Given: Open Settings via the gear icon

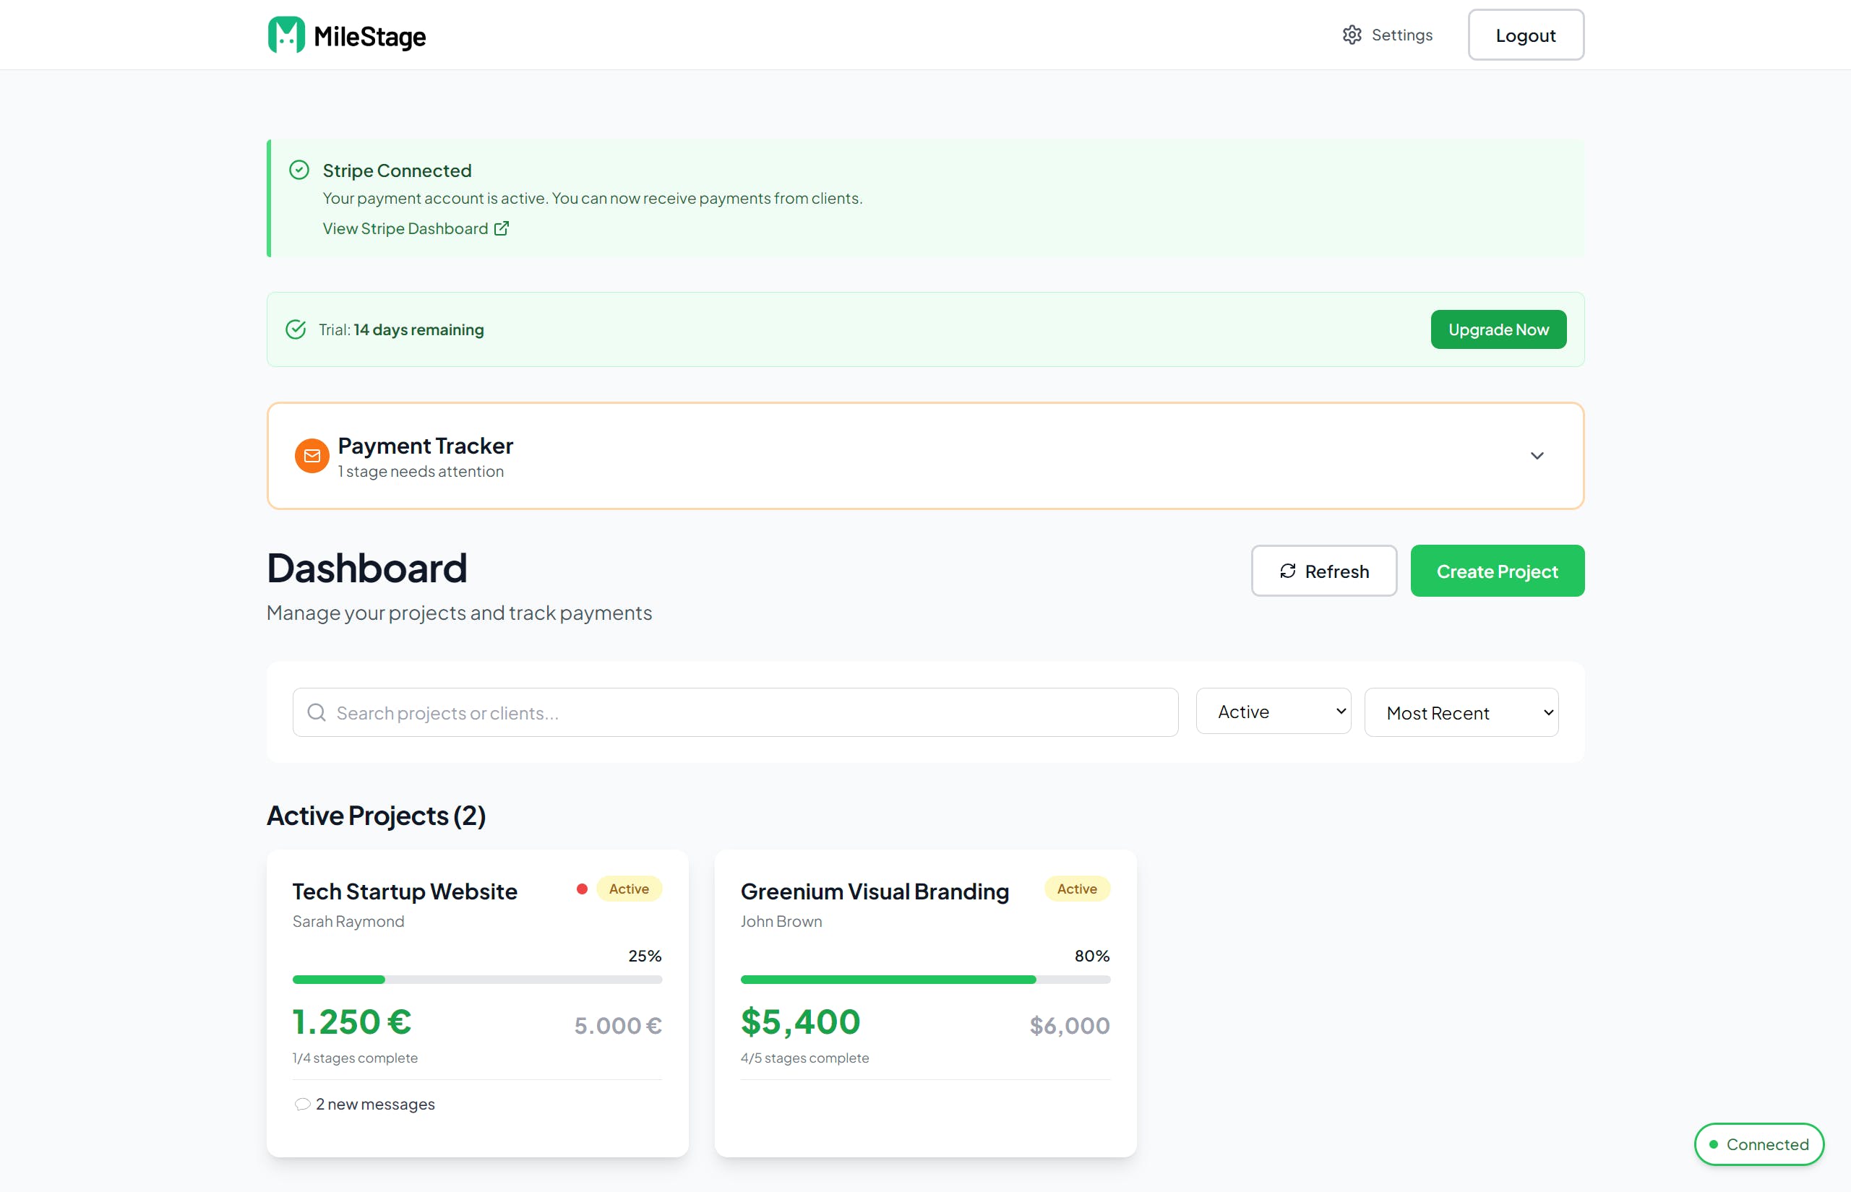Looking at the screenshot, I should coord(1352,35).
